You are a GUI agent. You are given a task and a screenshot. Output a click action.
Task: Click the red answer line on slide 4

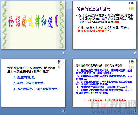coord(106,100)
